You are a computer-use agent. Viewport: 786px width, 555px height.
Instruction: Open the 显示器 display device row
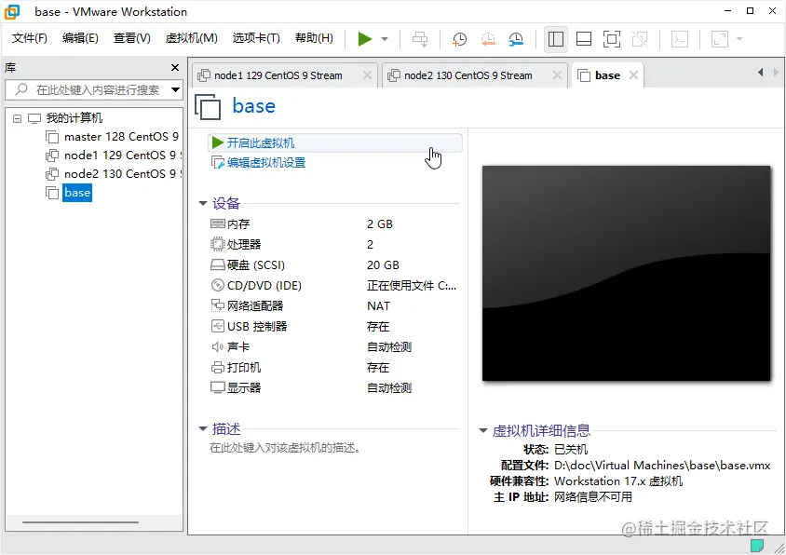[x=334, y=388]
